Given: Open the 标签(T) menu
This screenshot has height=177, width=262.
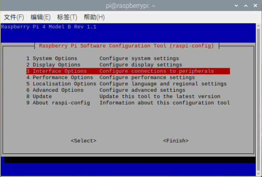Looking at the screenshot, I should [67, 17].
